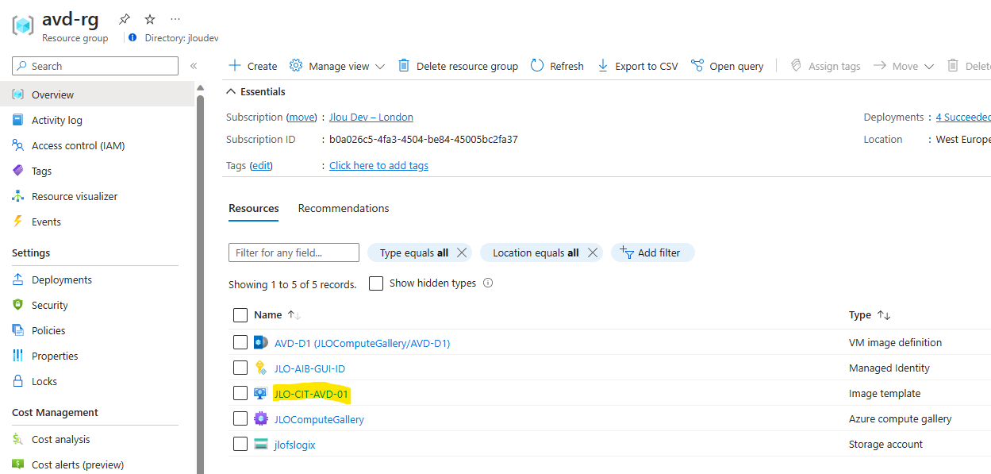
Task: Click the AVD-D1 image definition icon
Action: 261,343
